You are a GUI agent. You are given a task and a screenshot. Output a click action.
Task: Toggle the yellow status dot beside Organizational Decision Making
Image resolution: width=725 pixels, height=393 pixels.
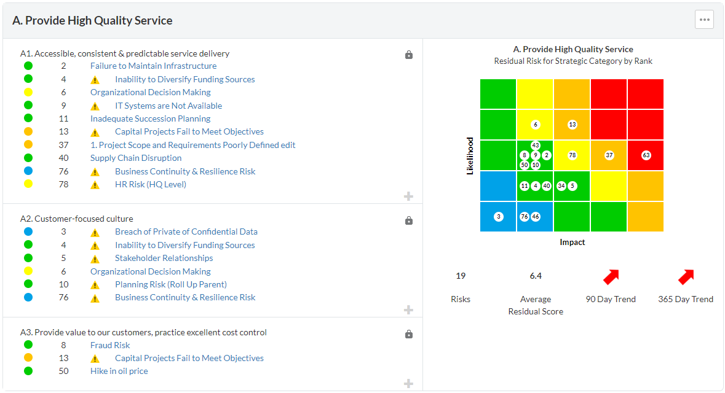(28, 92)
